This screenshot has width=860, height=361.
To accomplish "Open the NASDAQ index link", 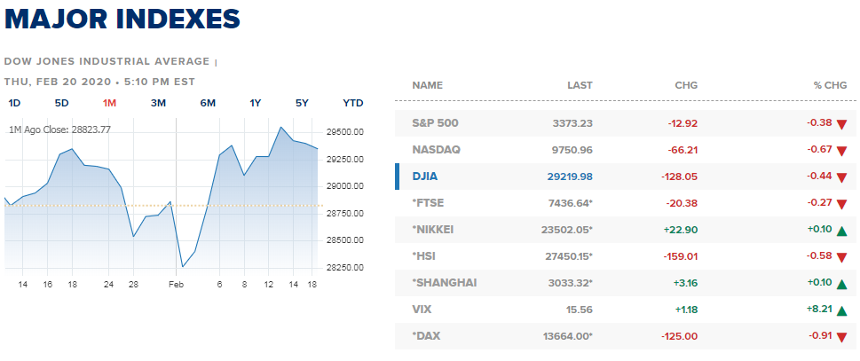I will (x=436, y=150).
